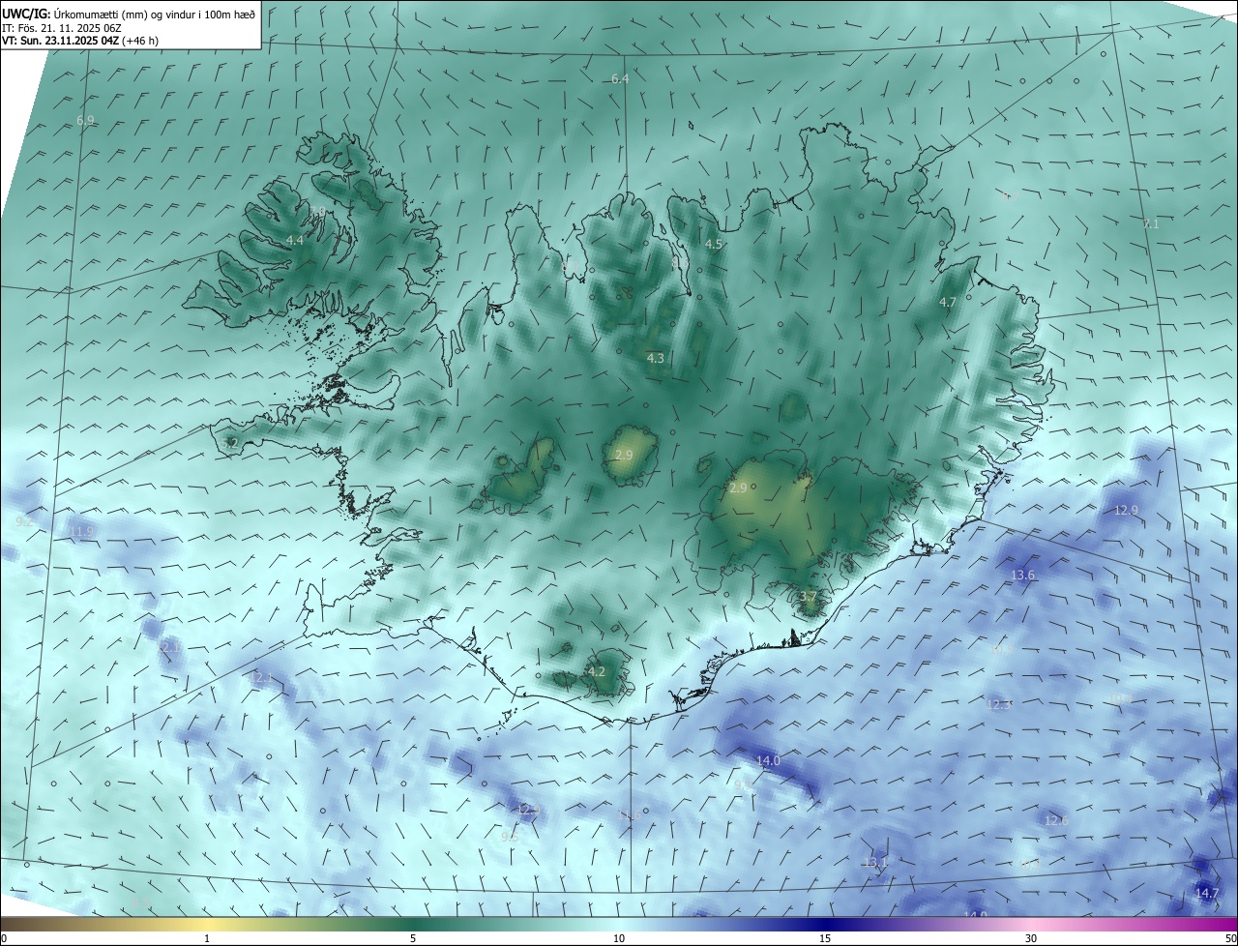Click the '3.7' value label on the map

tap(809, 596)
